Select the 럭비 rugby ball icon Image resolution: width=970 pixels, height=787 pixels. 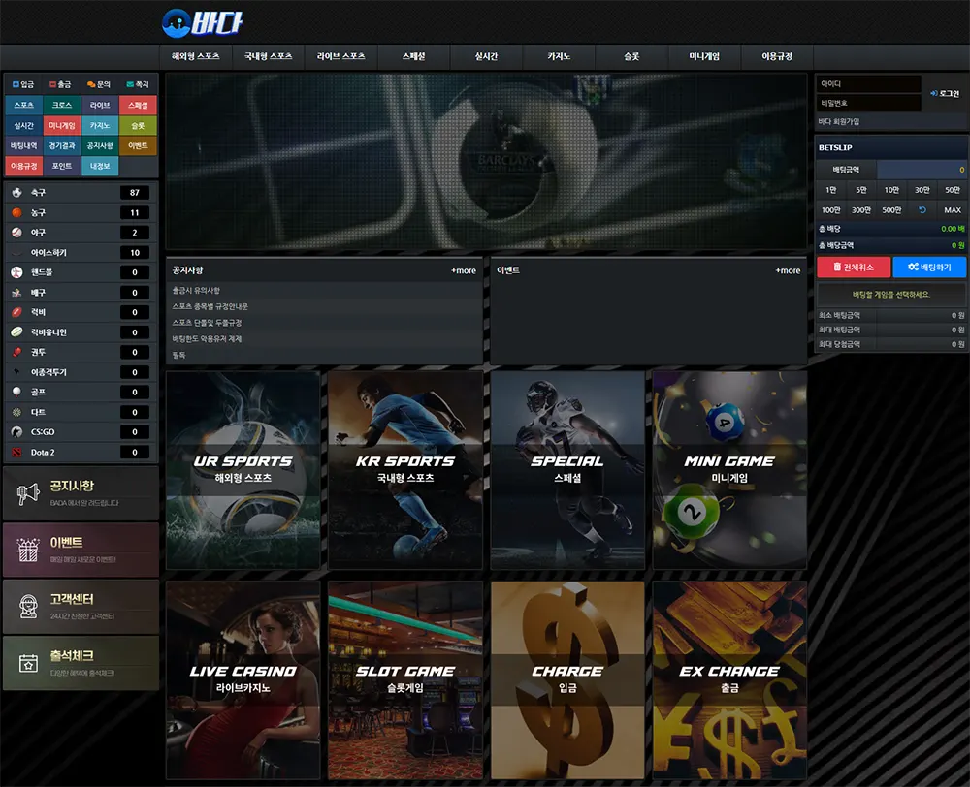pyautogui.click(x=16, y=312)
